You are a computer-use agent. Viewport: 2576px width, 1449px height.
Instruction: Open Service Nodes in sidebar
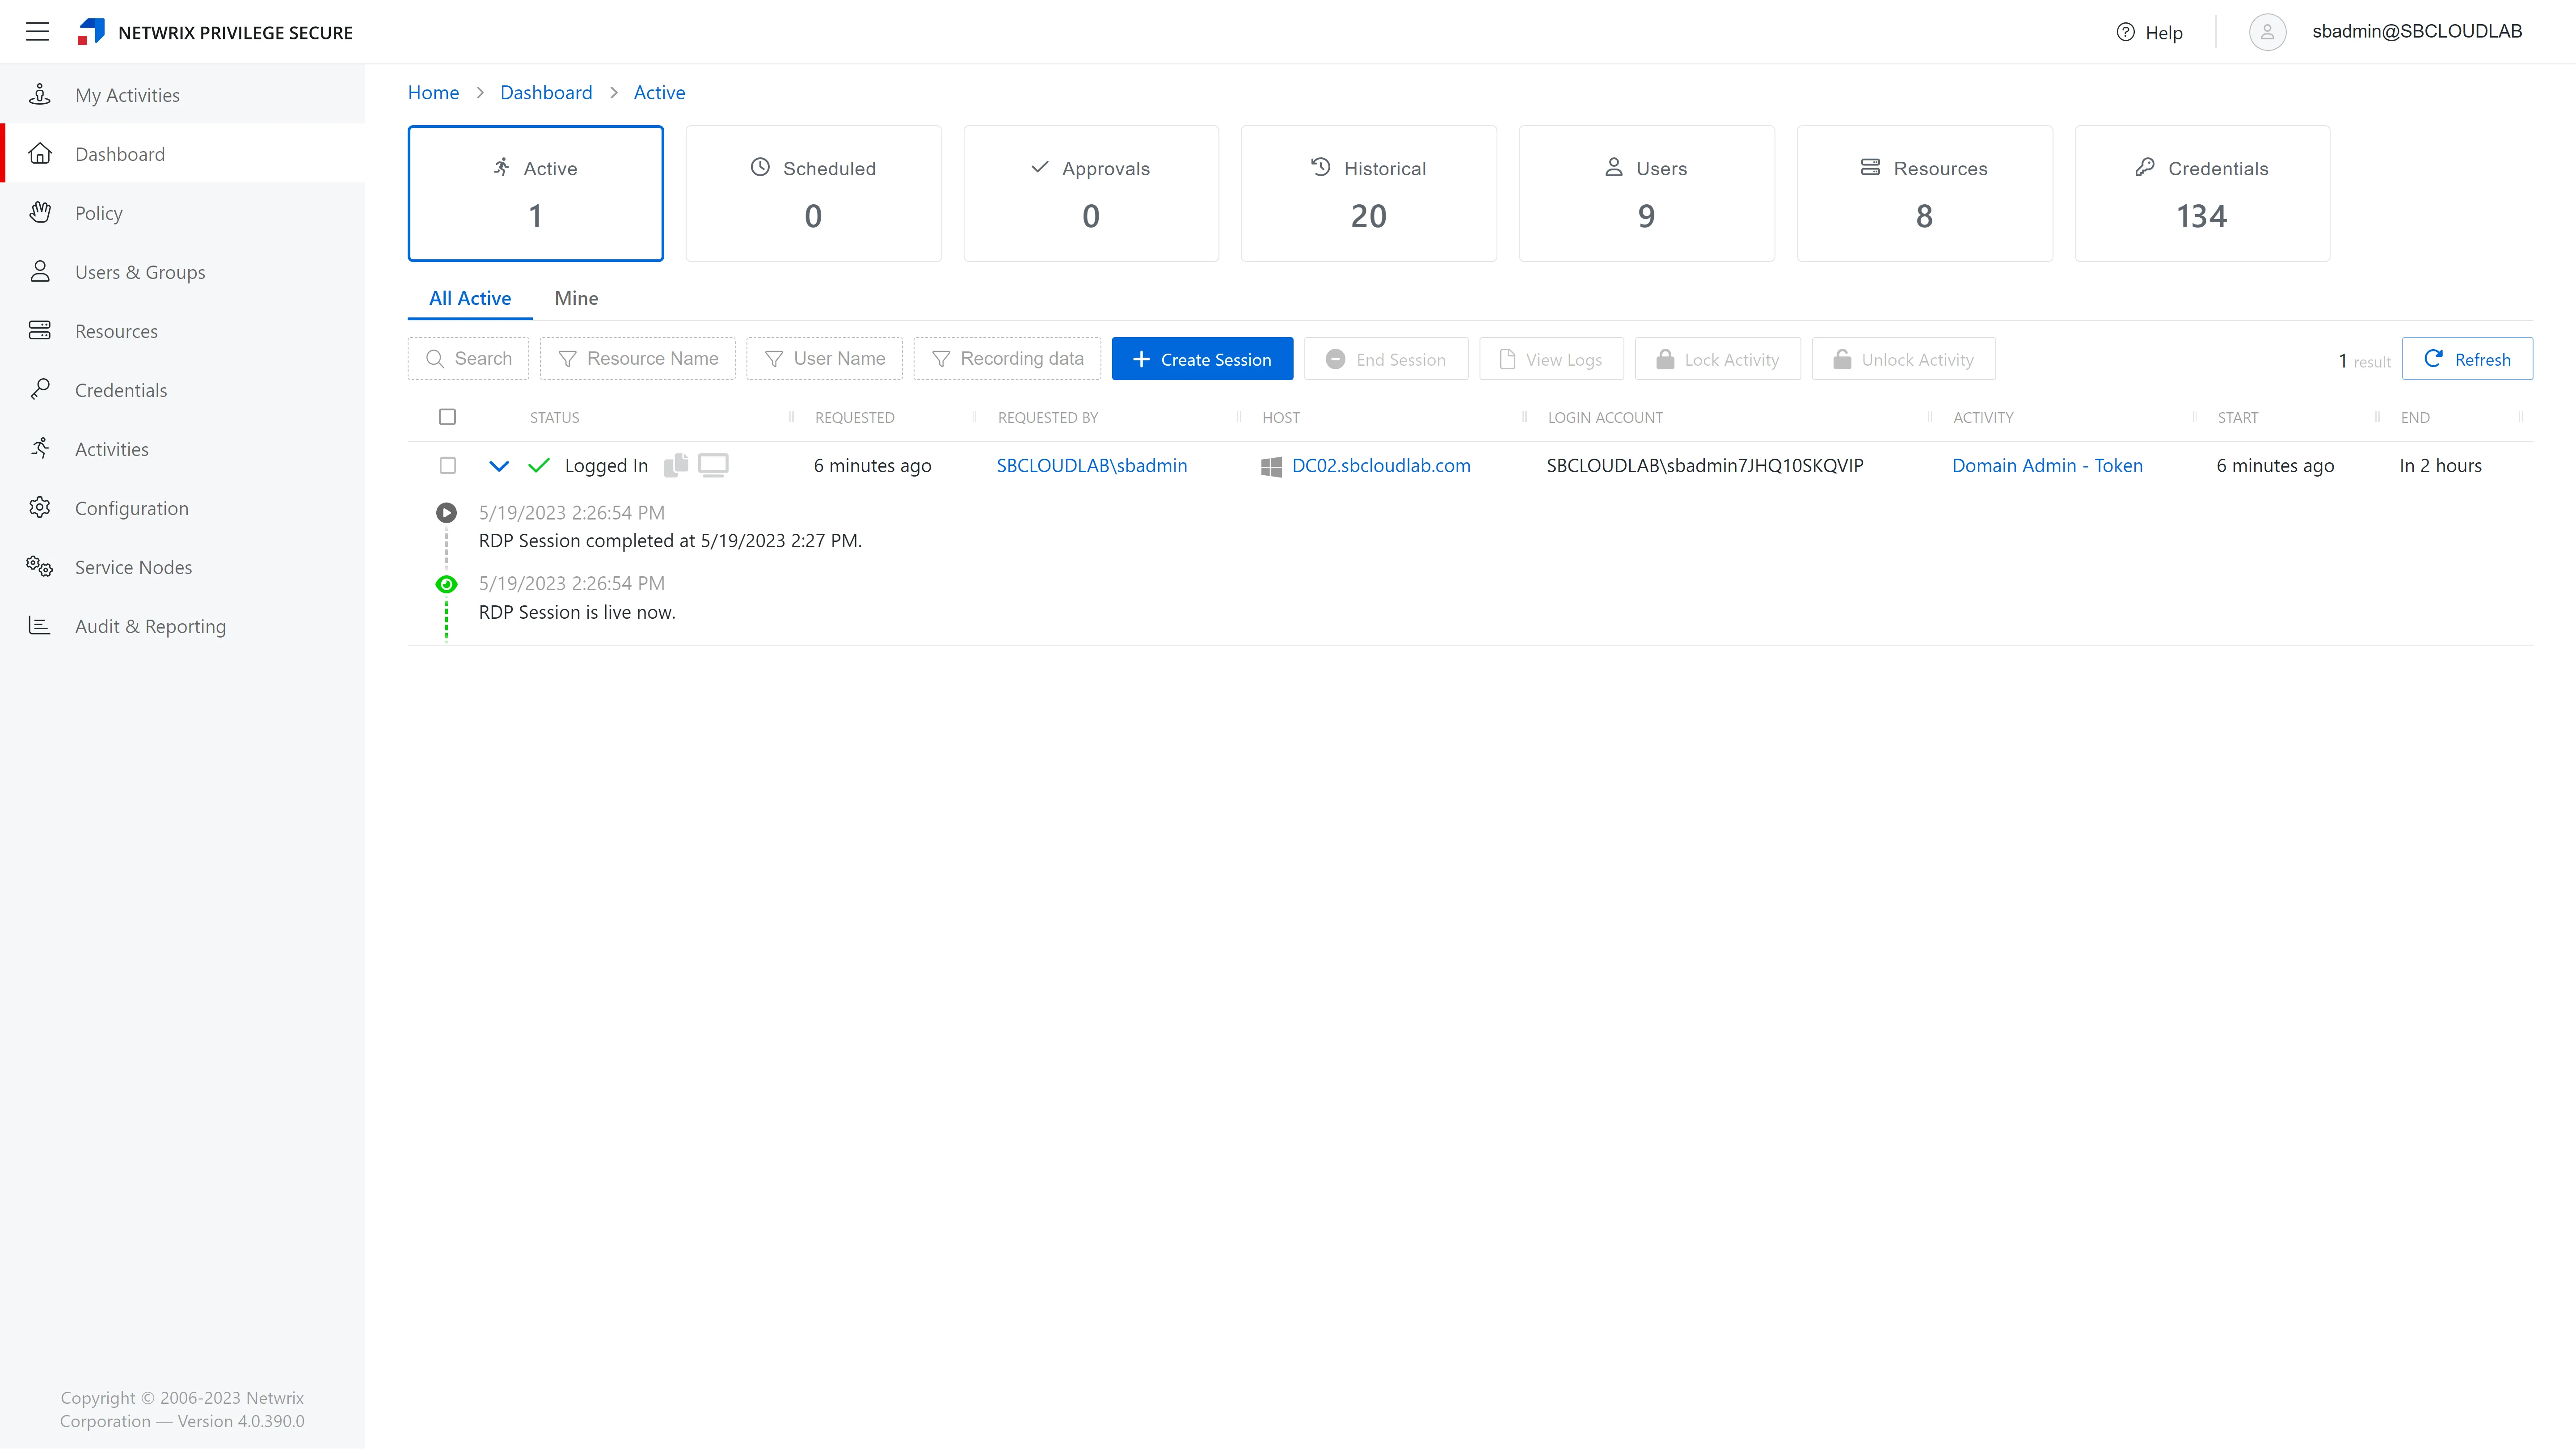(182, 567)
